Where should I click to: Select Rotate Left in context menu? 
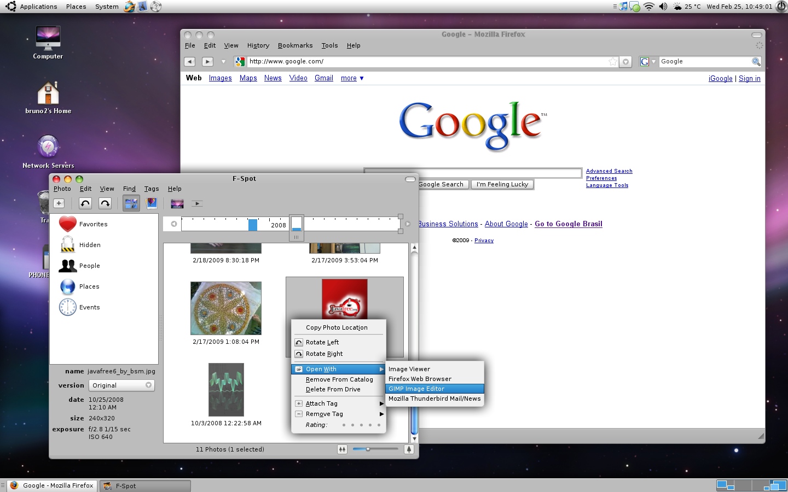(x=338, y=342)
